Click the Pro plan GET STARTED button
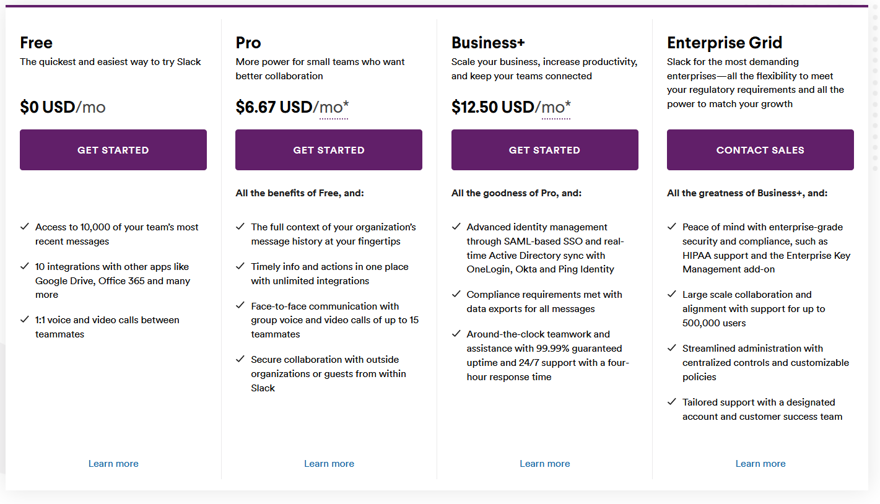Screen dimensions: 880x504 click(329, 150)
